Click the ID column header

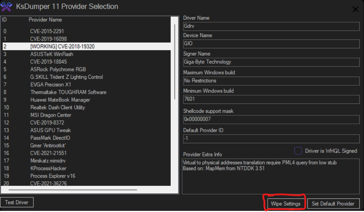pyautogui.click(x=4, y=20)
